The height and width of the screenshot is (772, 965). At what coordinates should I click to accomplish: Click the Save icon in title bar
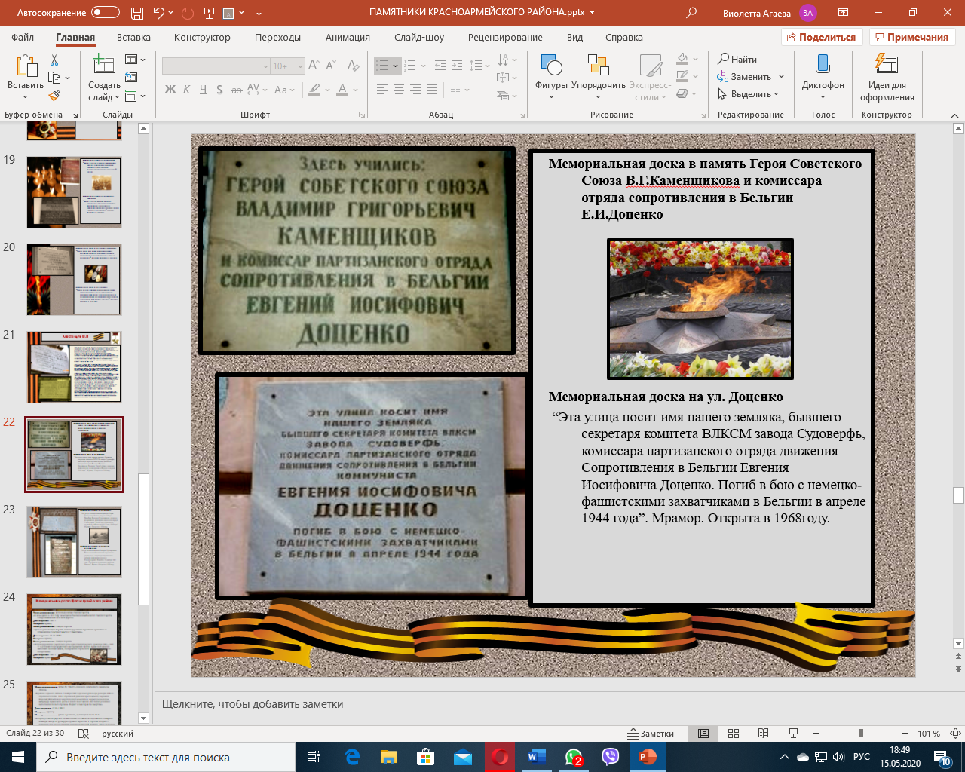pyautogui.click(x=137, y=13)
